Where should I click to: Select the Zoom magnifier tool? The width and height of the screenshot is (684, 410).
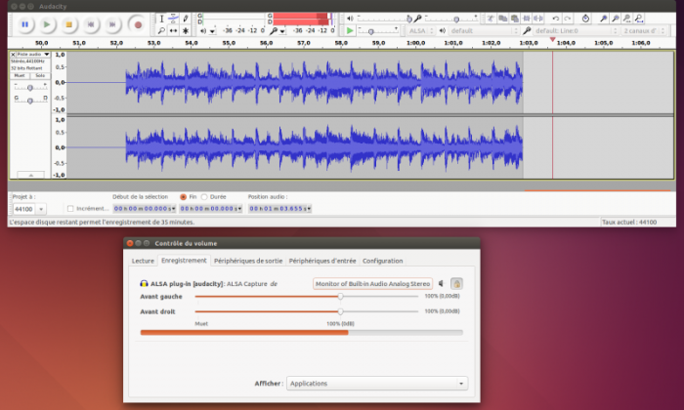(162, 30)
